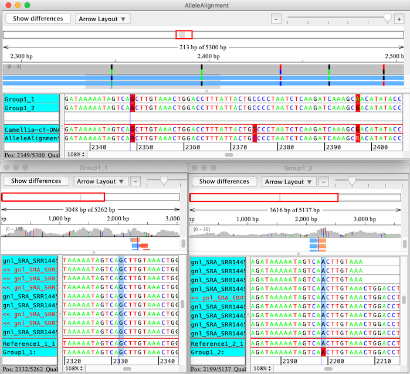
Task: Toggle Show differences in AlleleAlignment window
Action: [x=38, y=19]
